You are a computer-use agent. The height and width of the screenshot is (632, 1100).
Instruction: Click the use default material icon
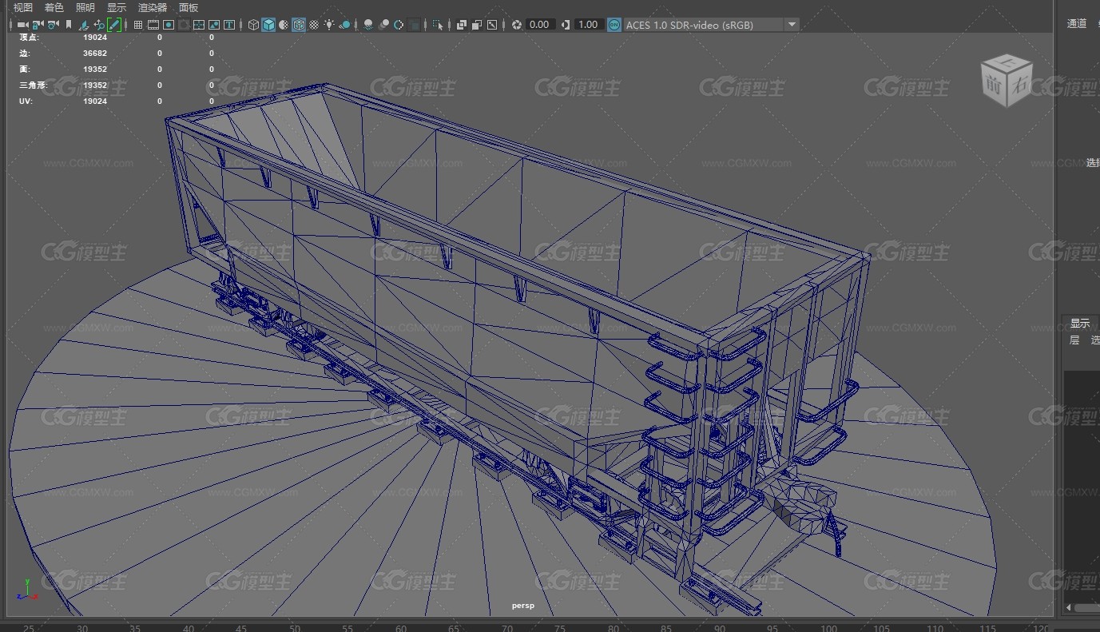point(284,25)
